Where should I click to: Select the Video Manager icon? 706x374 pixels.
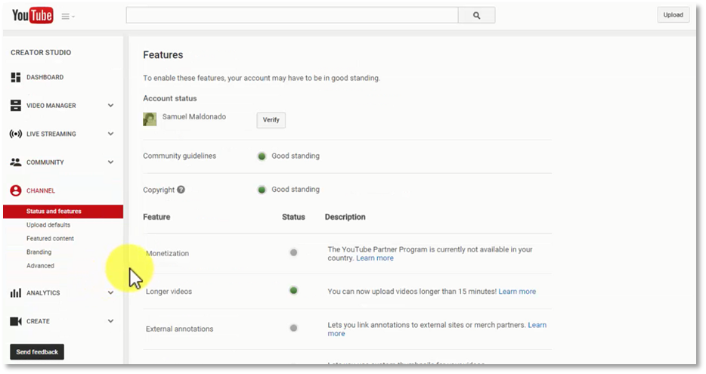tap(16, 105)
